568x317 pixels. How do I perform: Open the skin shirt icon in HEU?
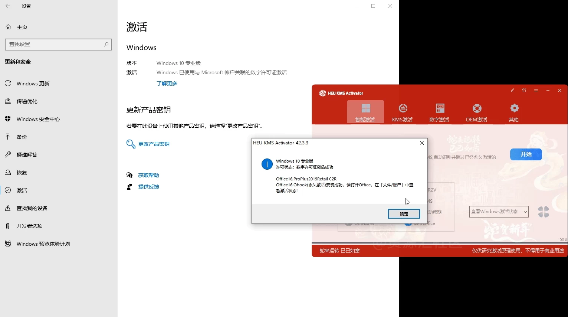524,91
